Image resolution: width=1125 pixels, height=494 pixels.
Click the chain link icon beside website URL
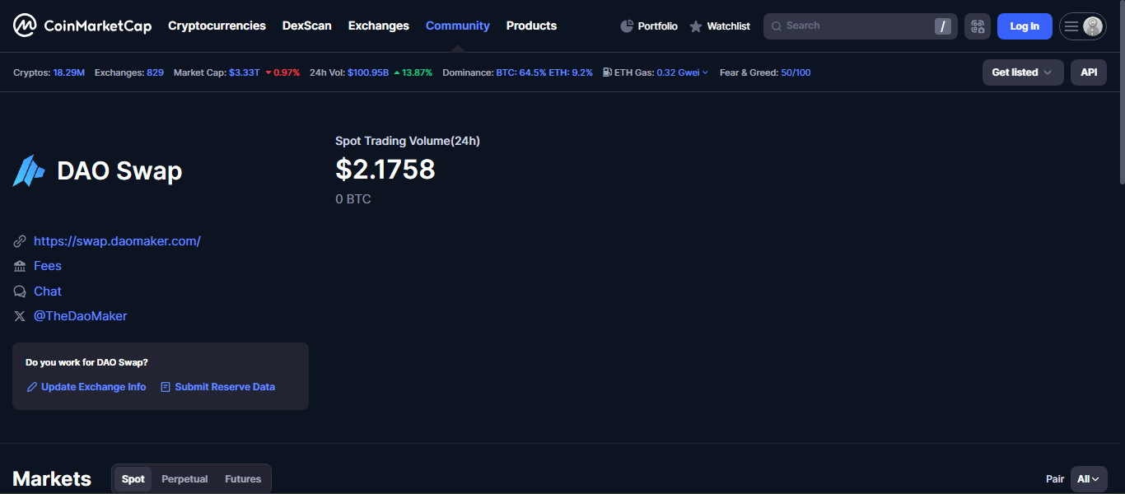tap(20, 241)
